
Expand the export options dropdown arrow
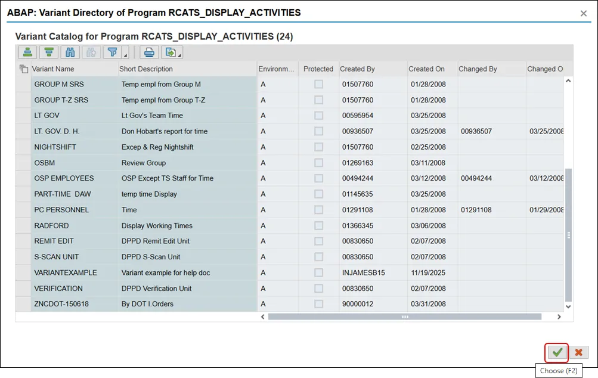pyautogui.click(x=180, y=55)
